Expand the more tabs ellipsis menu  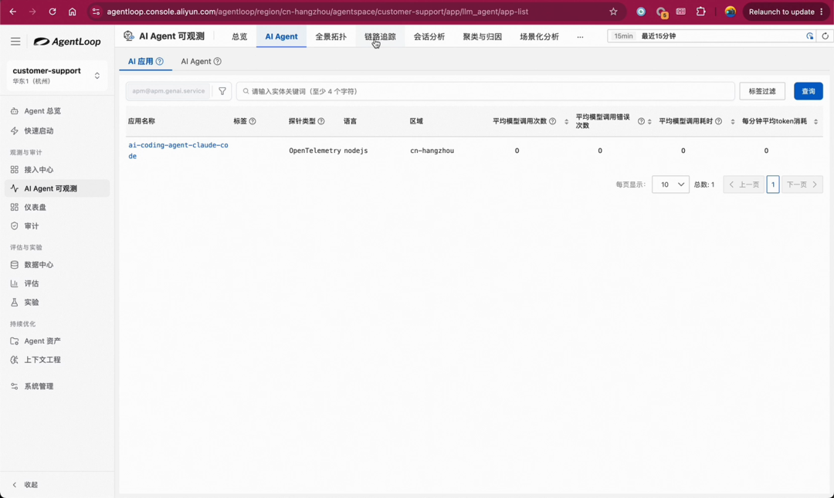click(580, 37)
